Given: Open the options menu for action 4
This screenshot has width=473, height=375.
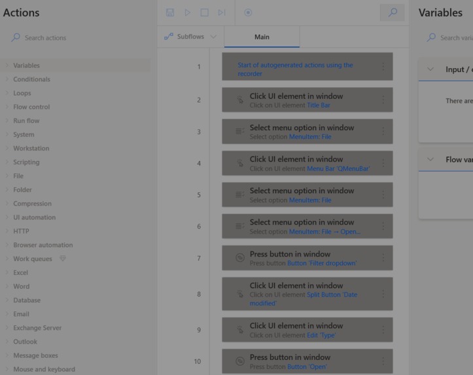Looking at the screenshot, I should tap(383, 163).
